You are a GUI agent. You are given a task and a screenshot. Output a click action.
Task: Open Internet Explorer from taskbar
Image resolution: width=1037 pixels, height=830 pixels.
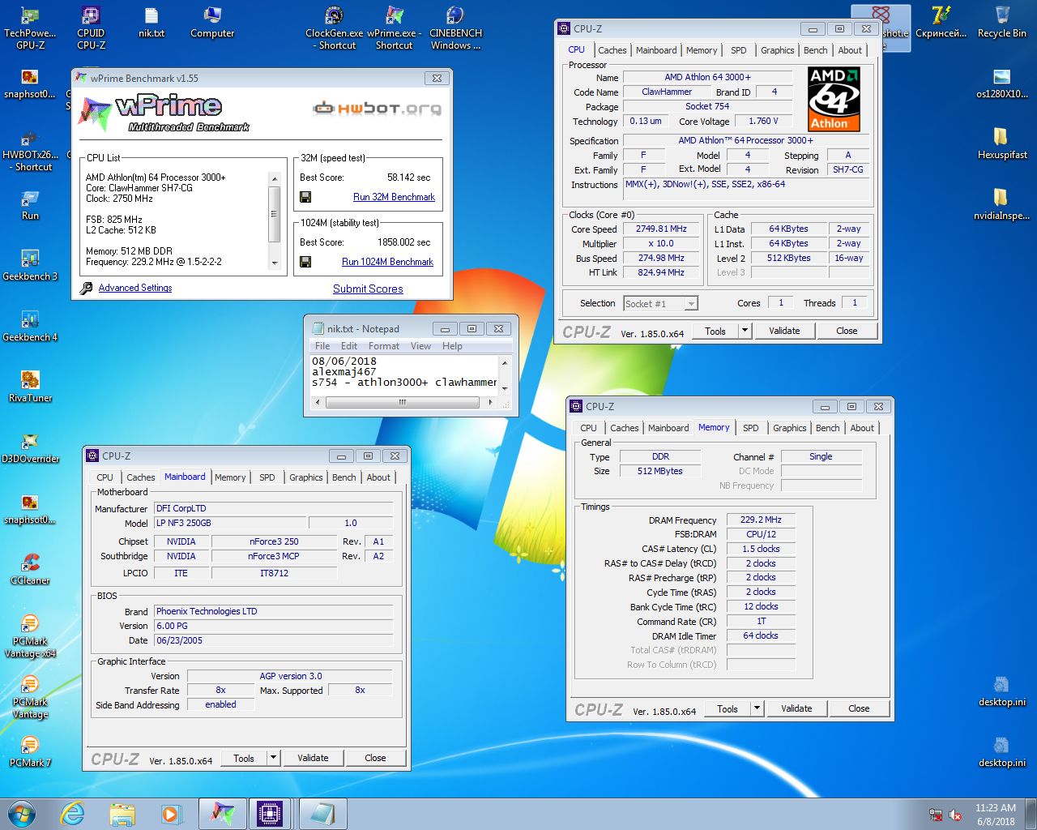73,814
